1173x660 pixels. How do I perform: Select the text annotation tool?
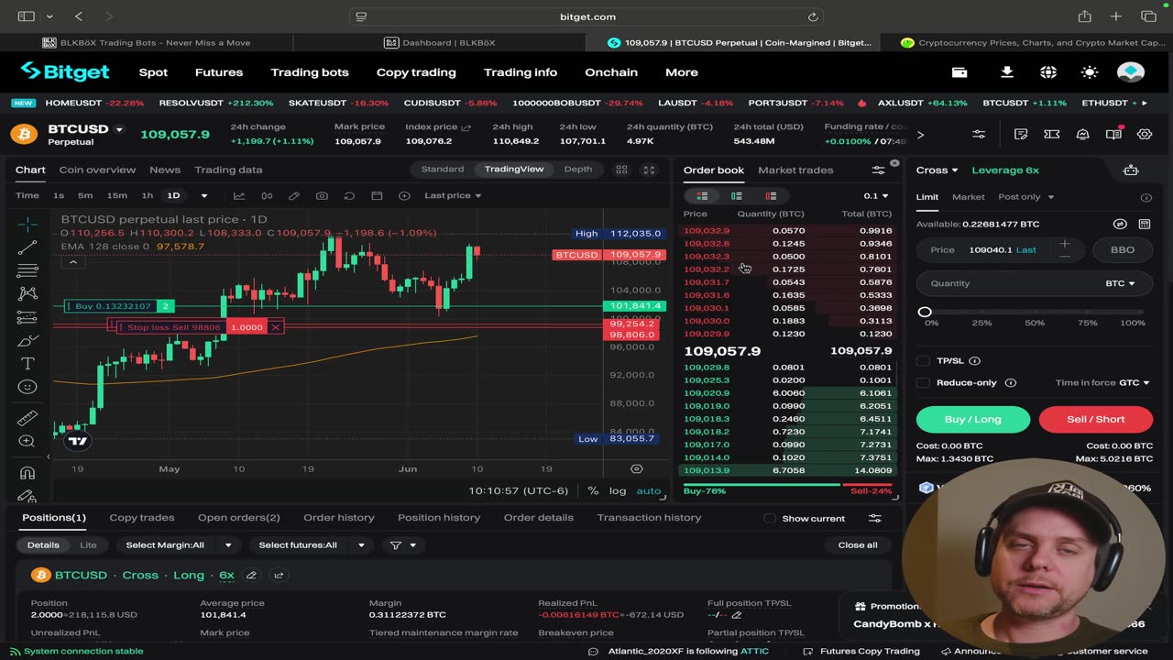(27, 364)
